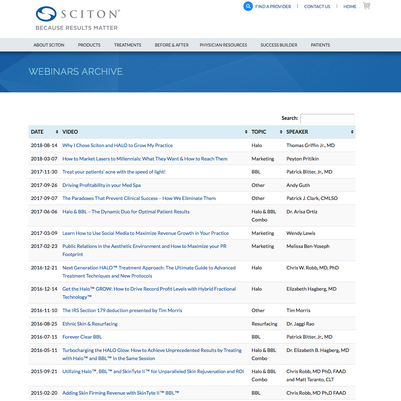Open 'Get the Halo GROW' webinar
The image size is (401, 401).
click(x=149, y=293)
